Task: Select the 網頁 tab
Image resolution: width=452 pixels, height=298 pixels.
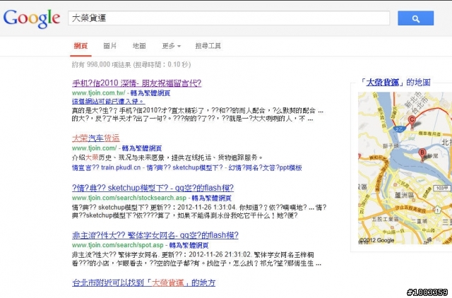Action: [x=81, y=46]
